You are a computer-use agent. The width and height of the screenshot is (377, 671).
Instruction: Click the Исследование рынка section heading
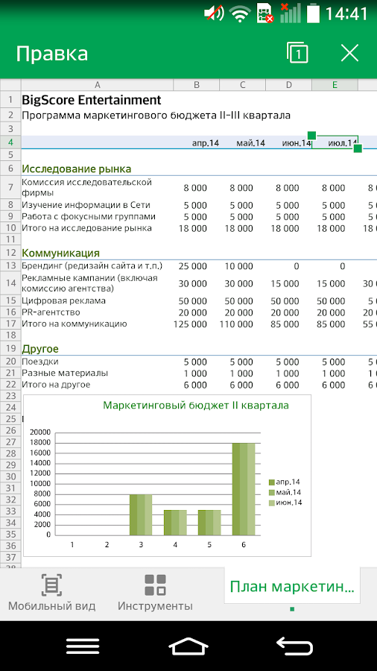pos(77,168)
